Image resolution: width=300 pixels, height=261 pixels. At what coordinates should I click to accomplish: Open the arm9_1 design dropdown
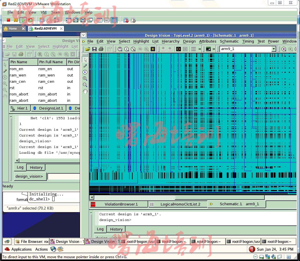point(274,49)
